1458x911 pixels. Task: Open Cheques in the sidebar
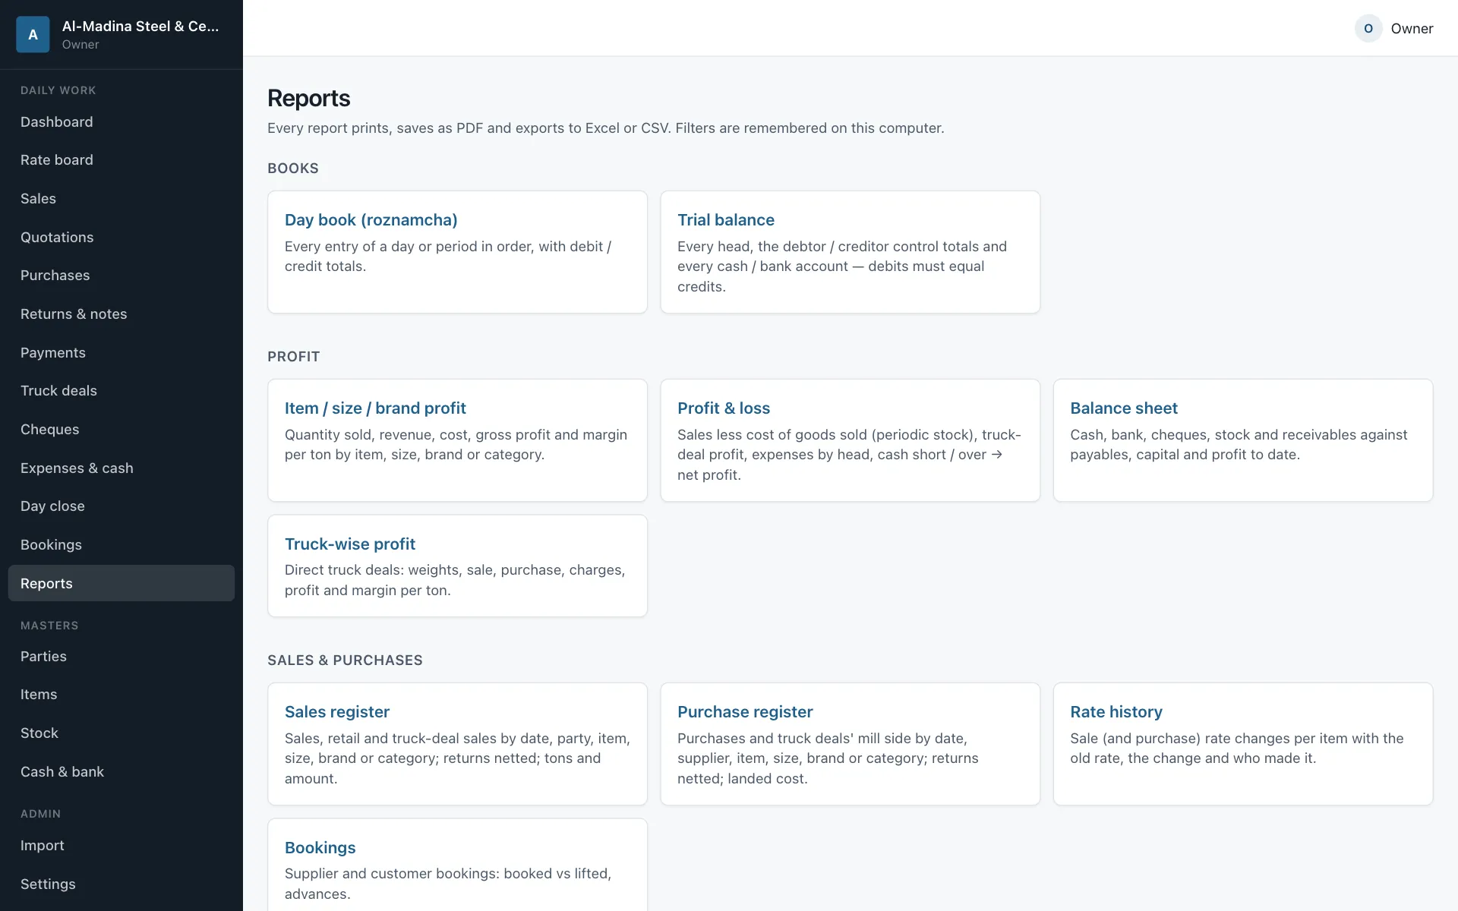(121, 430)
